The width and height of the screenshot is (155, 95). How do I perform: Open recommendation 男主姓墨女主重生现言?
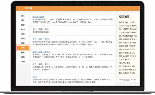128,43
